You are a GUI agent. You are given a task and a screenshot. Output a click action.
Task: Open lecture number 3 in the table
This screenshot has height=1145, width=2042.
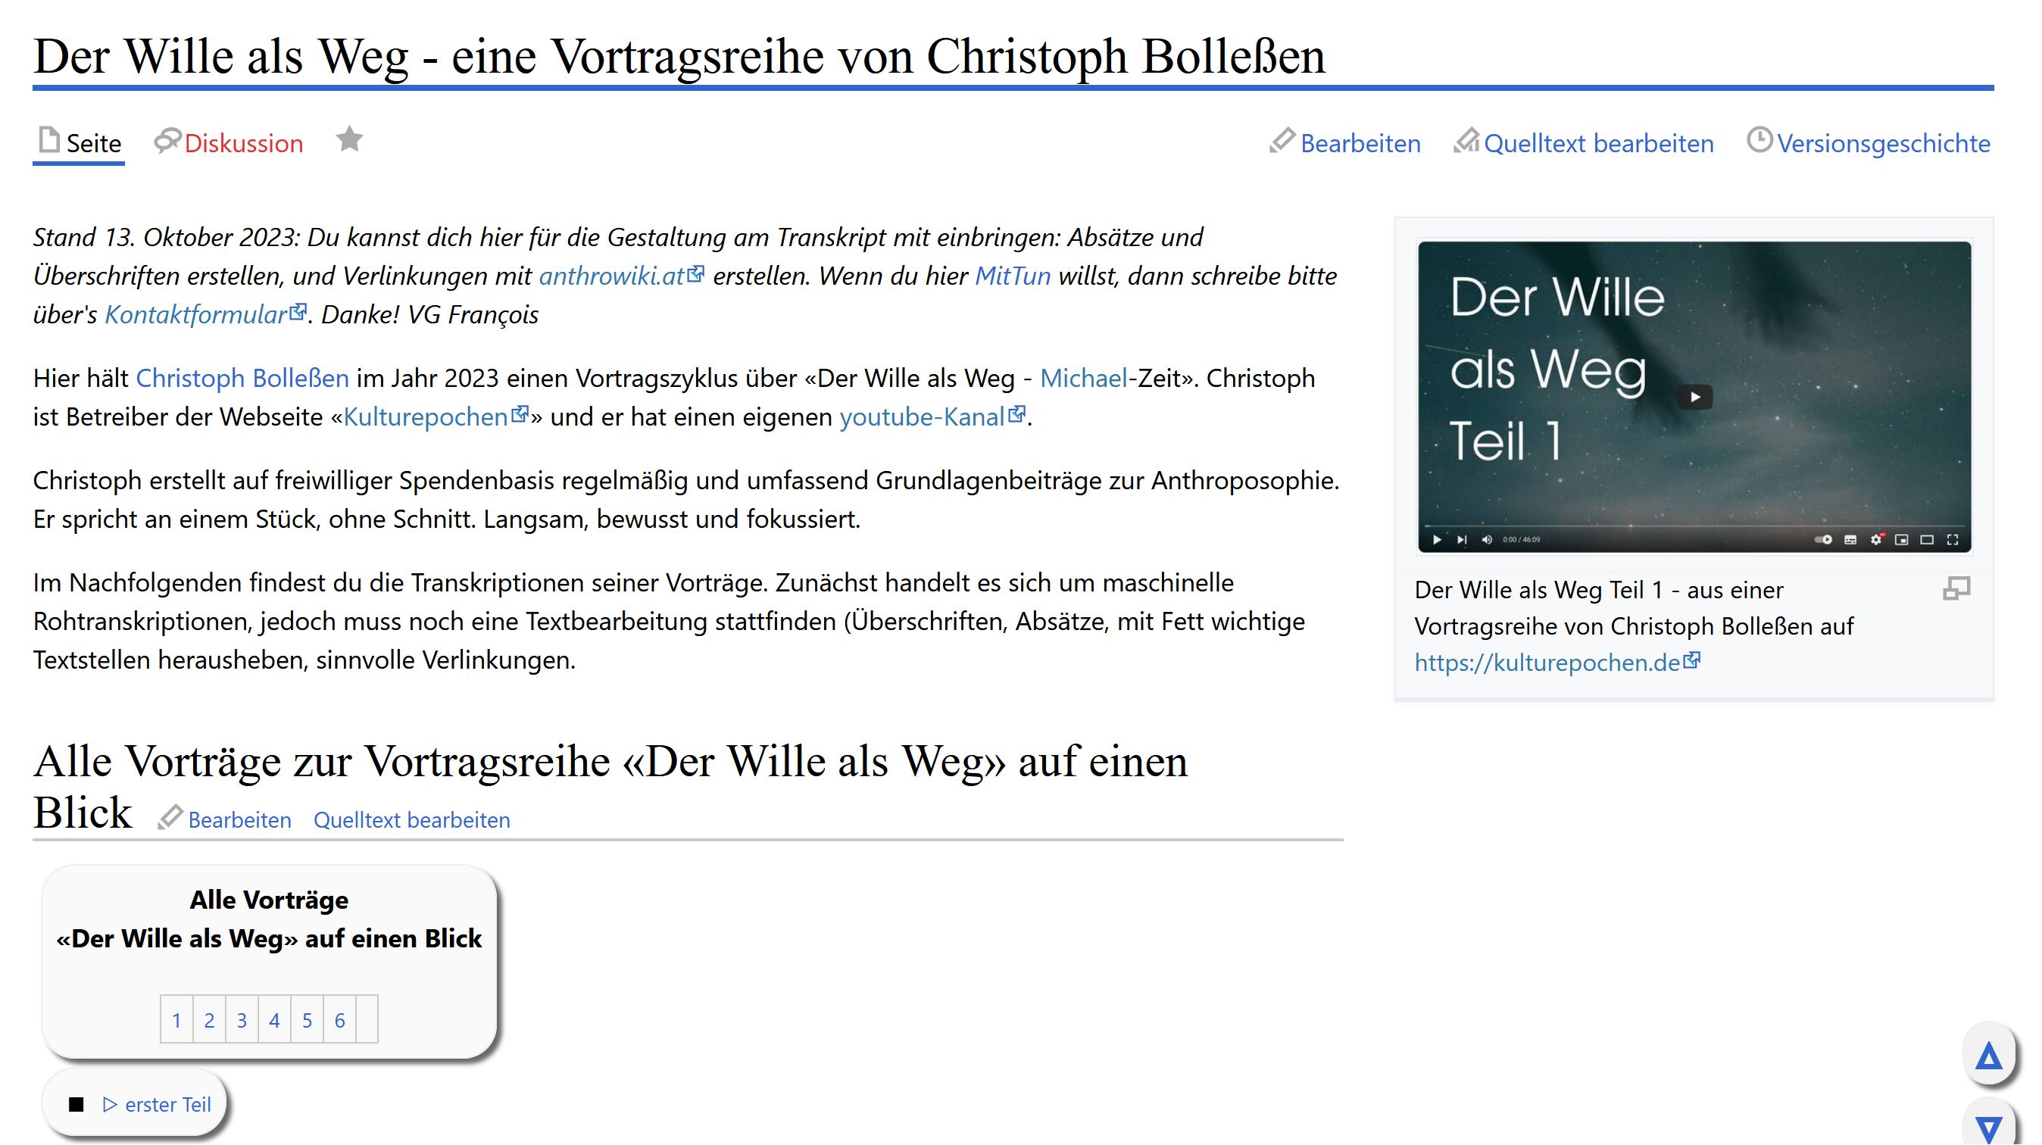click(x=242, y=1021)
